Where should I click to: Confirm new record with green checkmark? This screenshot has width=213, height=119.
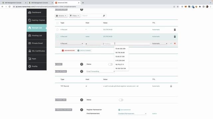[171, 43]
